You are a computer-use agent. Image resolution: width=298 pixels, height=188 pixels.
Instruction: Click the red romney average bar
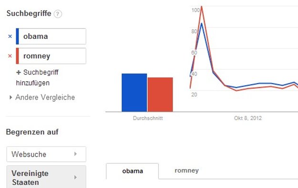(x=160, y=94)
